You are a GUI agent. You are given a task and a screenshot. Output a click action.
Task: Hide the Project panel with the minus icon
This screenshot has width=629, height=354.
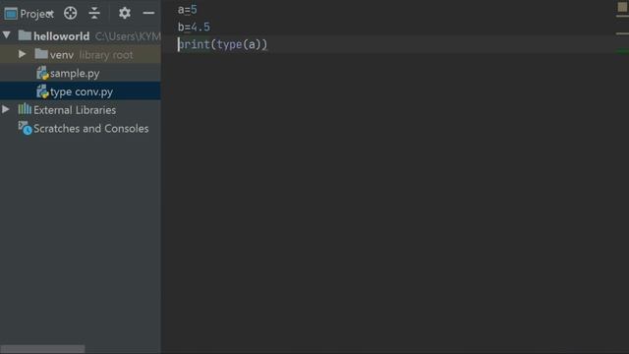(x=148, y=13)
